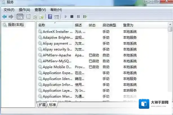Toggle the show/hide console tree icon
The image size is (173, 115).
pyautogui.click(x=20, y=17)
